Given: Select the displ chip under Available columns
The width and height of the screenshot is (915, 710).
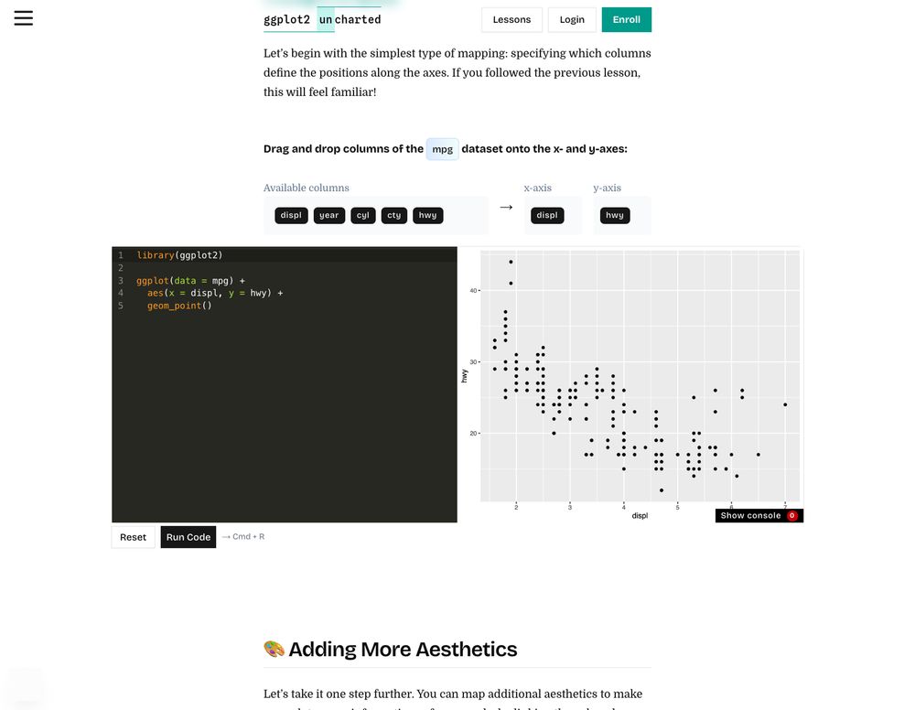Looking at the screenshot, I should click(x=291, y=215).
